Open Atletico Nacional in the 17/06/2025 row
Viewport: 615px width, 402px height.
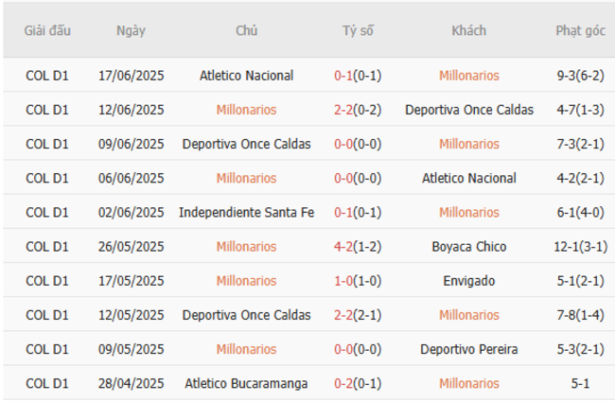pyautogui.click(x=247, y=76)
